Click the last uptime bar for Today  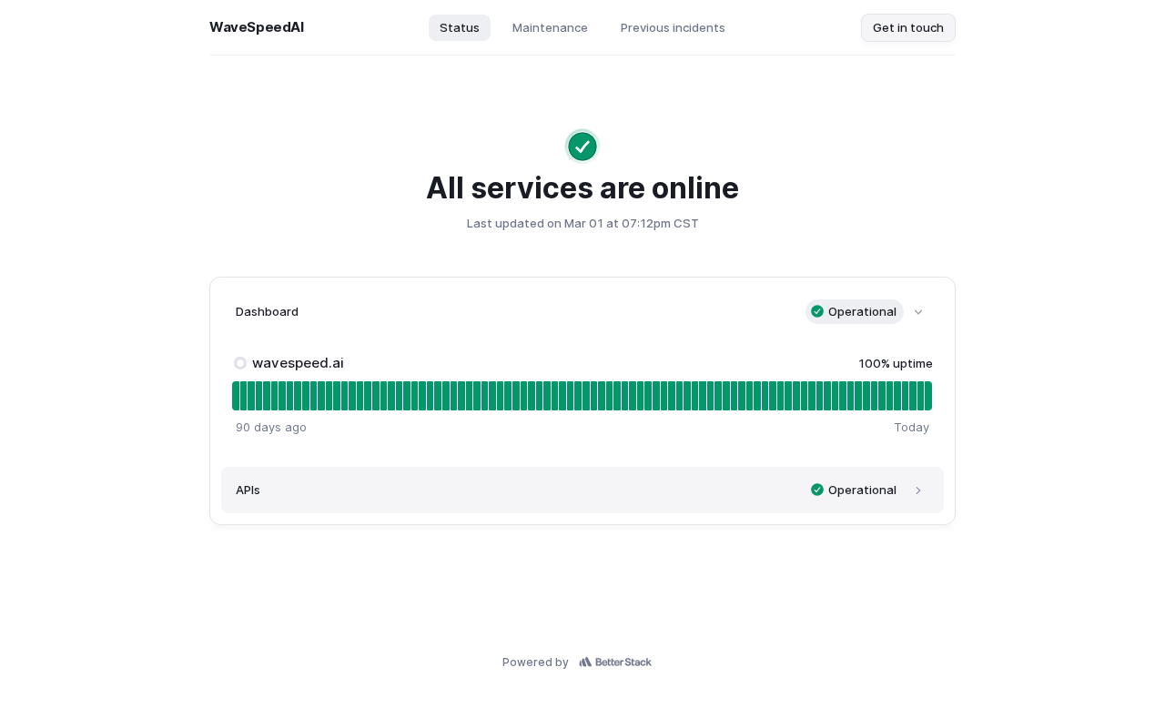click(x=928, y=396)
